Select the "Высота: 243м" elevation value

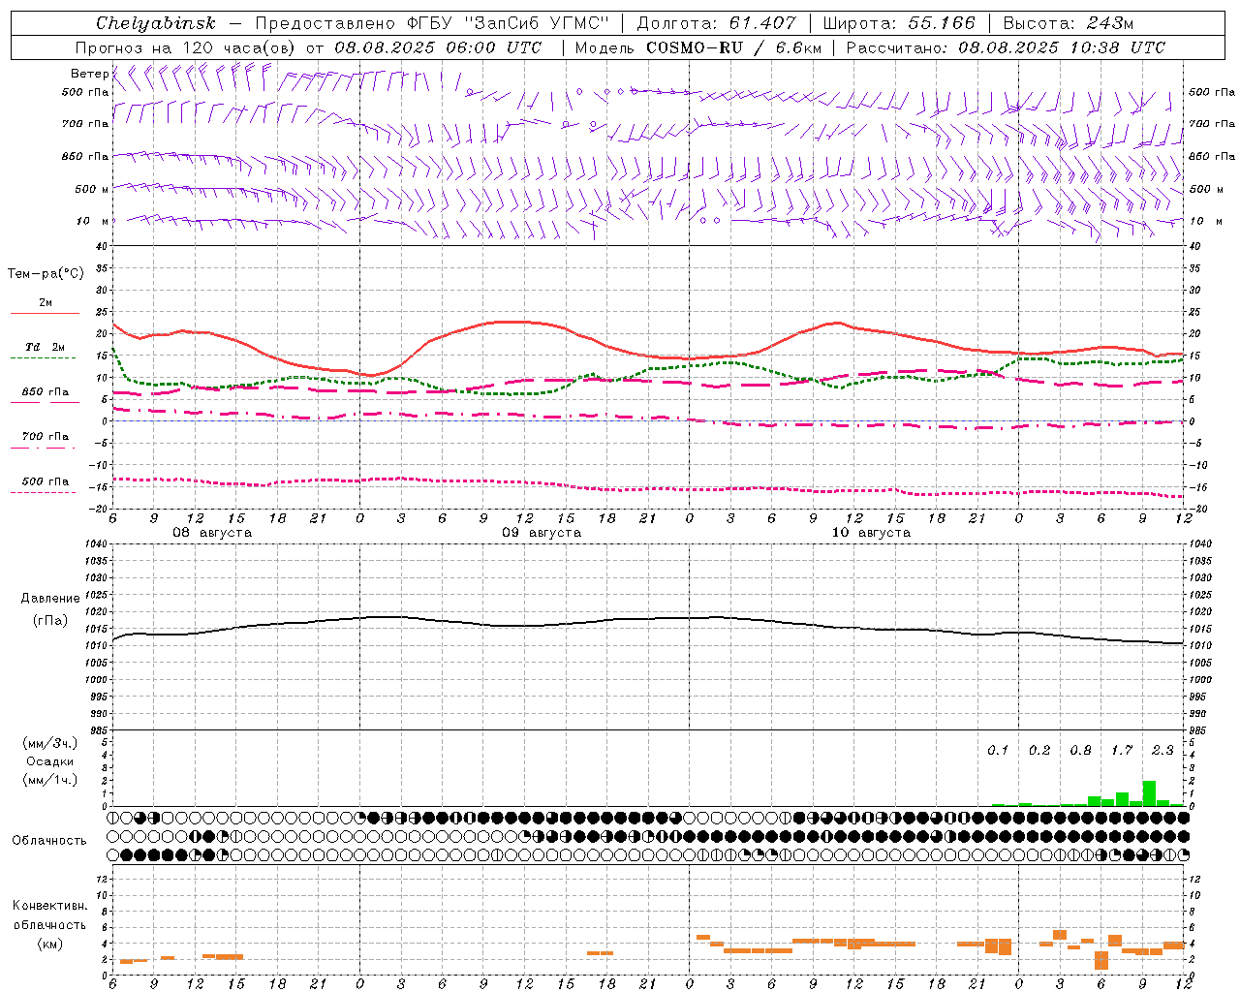1068,23
